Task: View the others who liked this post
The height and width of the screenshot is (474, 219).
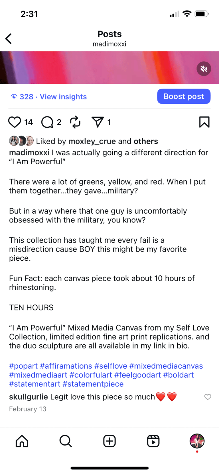Action: 146,141
